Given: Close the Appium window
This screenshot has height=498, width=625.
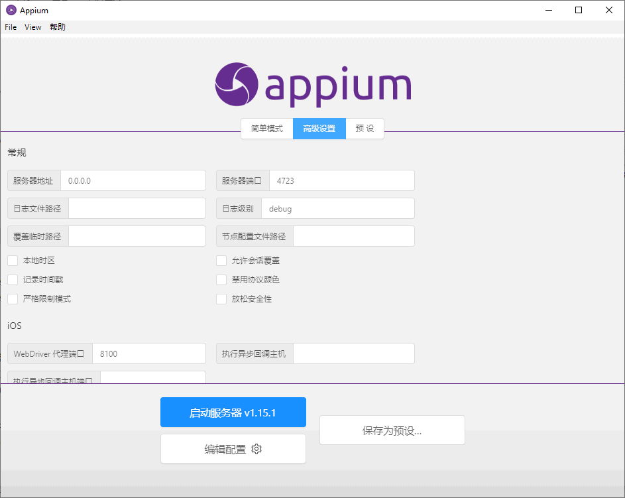Looking at the screenshot, I should [609, 11].
